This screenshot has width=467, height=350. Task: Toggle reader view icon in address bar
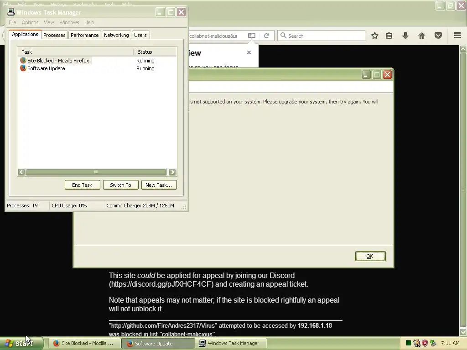coord(252,36)
